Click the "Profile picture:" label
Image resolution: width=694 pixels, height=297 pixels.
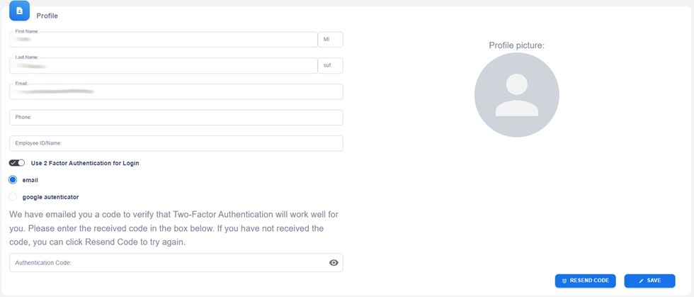(516, 45)
